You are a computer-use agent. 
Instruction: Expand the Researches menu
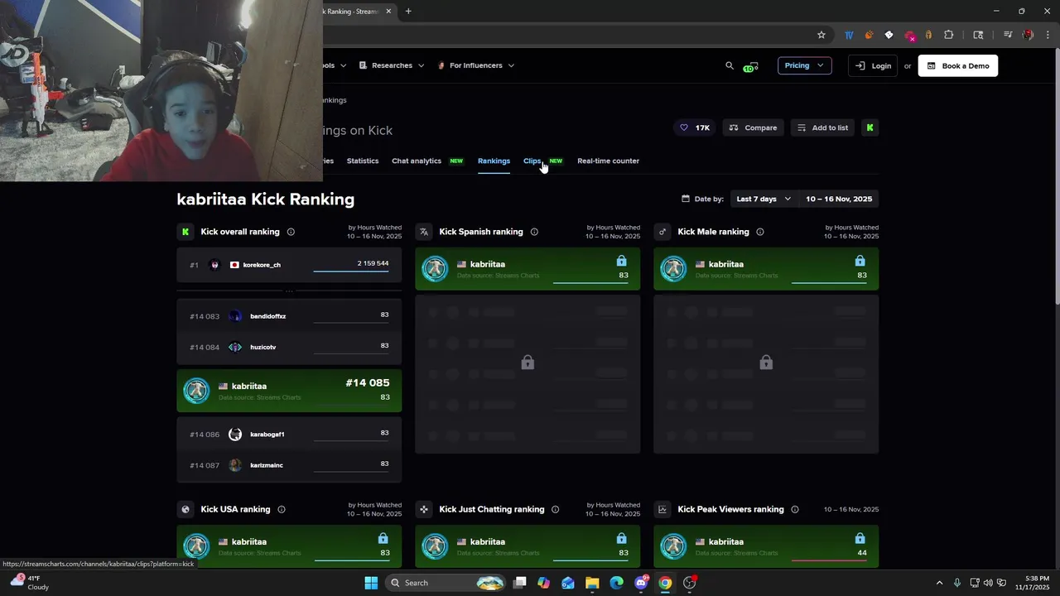tap(392, 65)
